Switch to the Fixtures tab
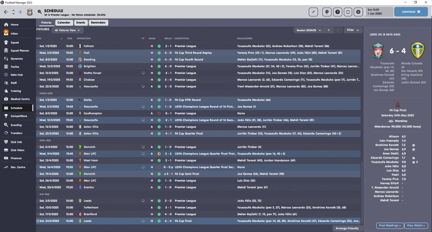432x232 pixels. click(x=46, y=23)
